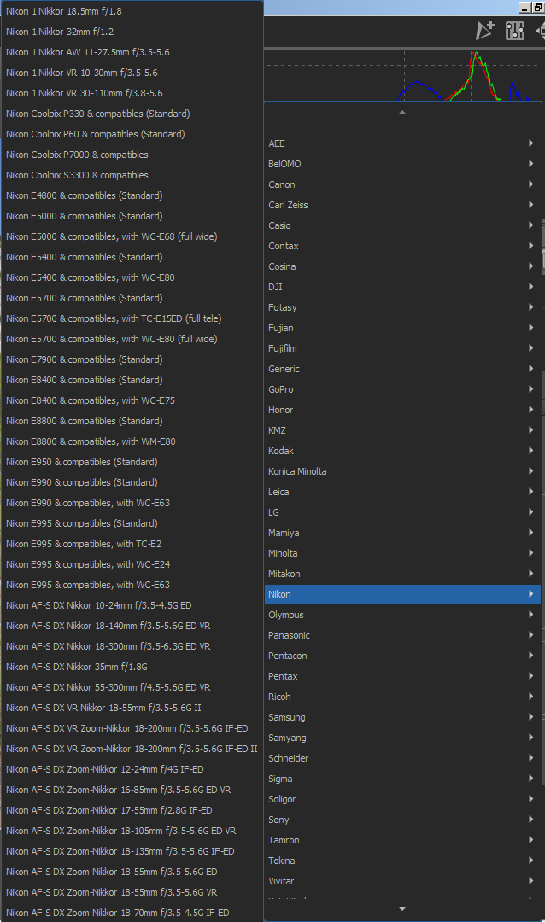Open the BelOMO lens submenu

pos(402,164)
